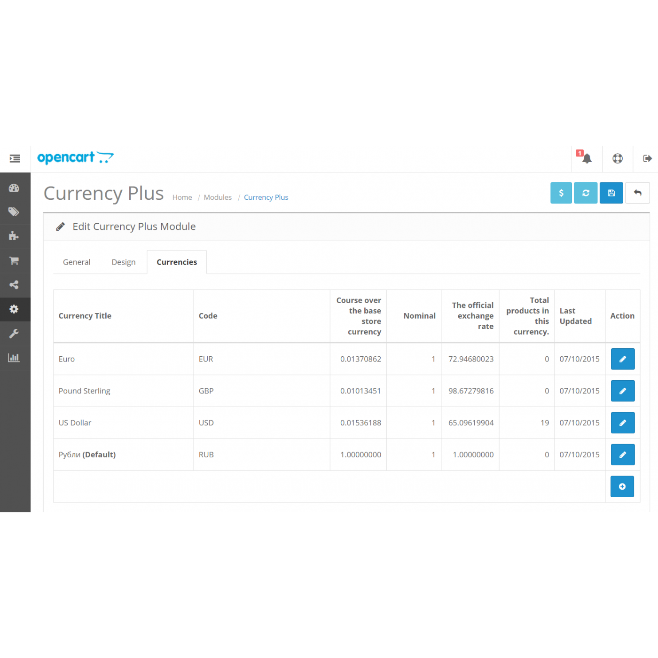Open Catalog tags icon in sidebar

pyautogui.click(x=14, y=212)
